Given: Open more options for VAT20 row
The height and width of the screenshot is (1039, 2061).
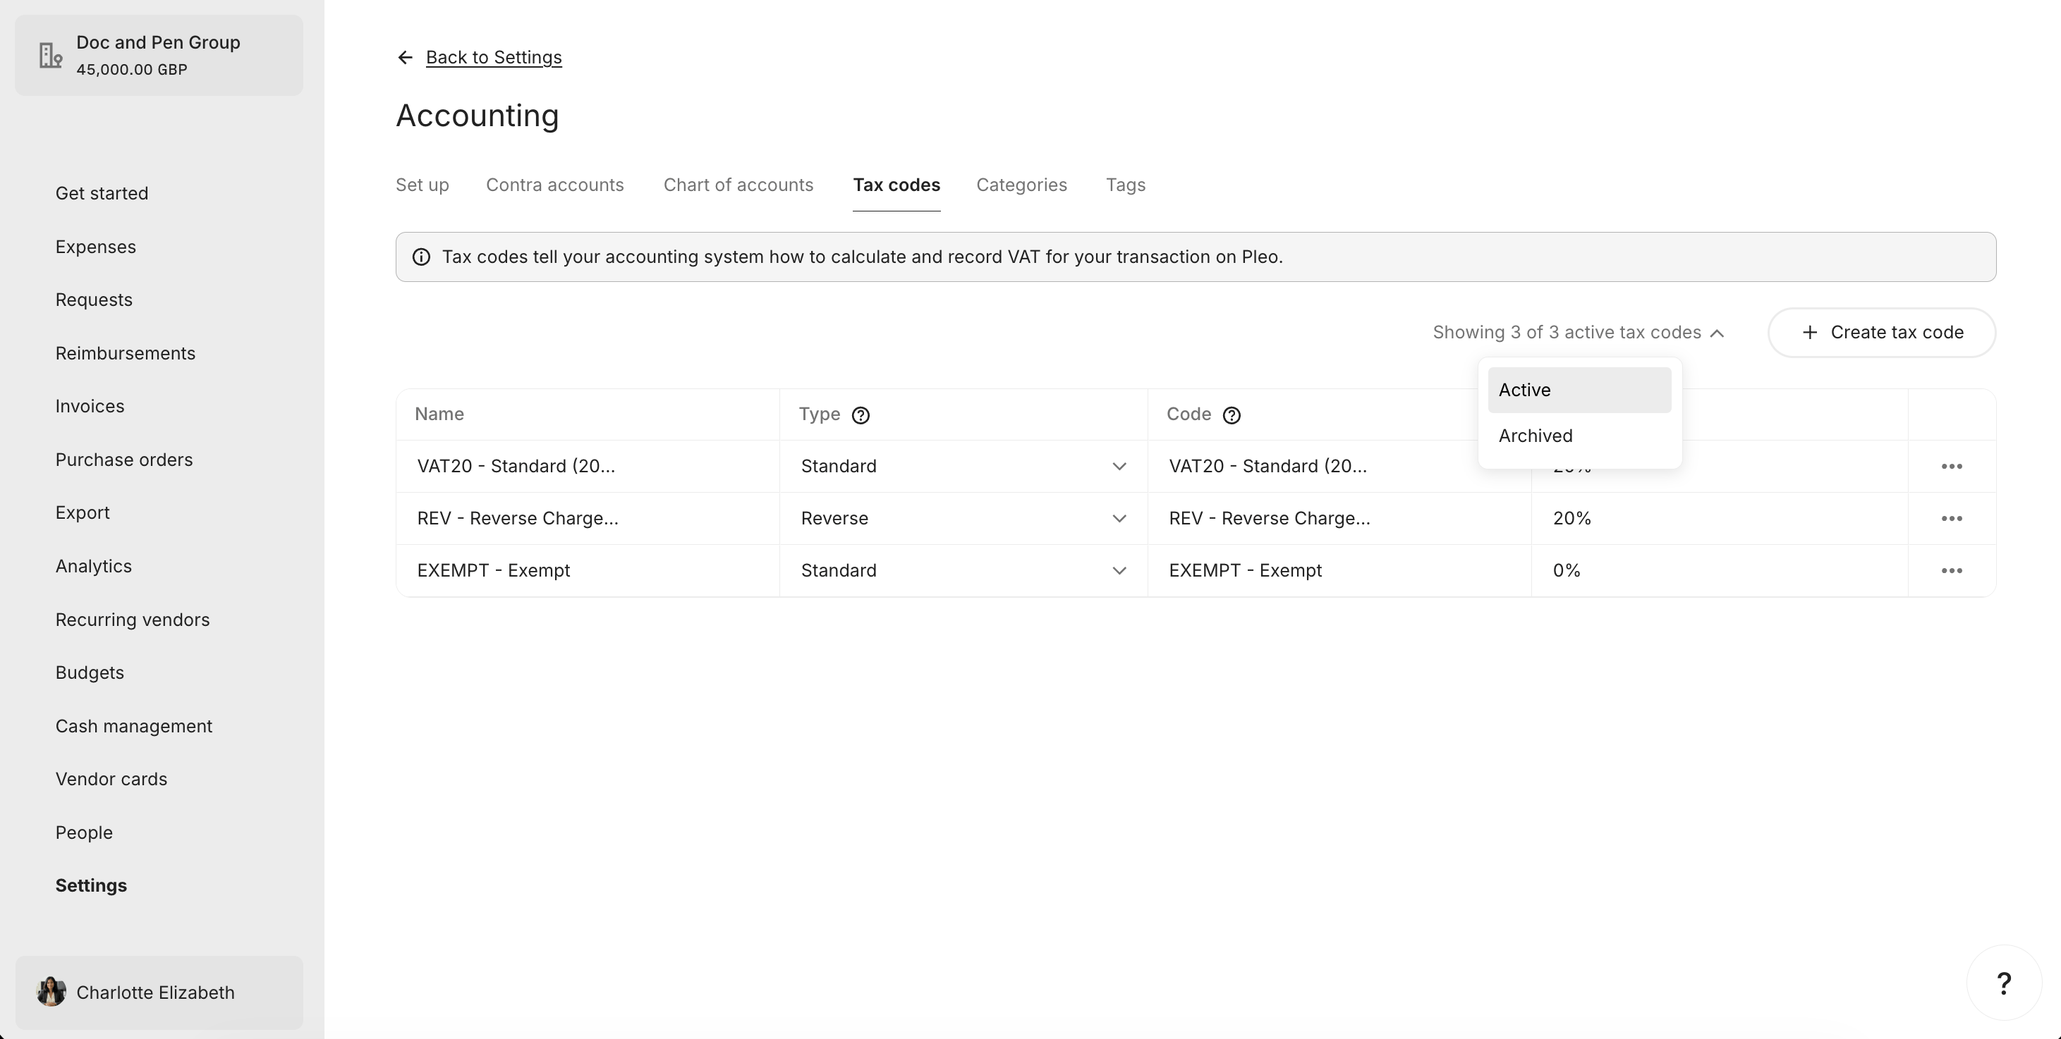Looking at the screenshot, I should click(x=1952, y=467).
